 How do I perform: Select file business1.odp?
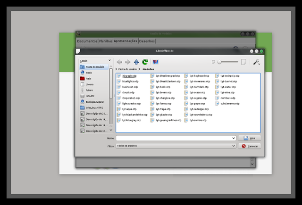127,87
